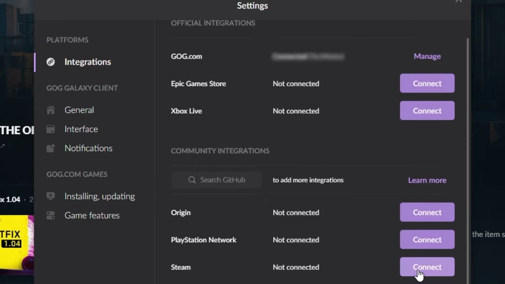505x284 pixels.
Task: Connect the Origin integration
Action: tap(427, 212)
